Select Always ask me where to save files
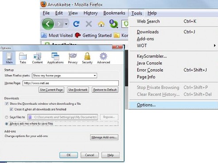218x163 pixels. [x=7, y=124]
